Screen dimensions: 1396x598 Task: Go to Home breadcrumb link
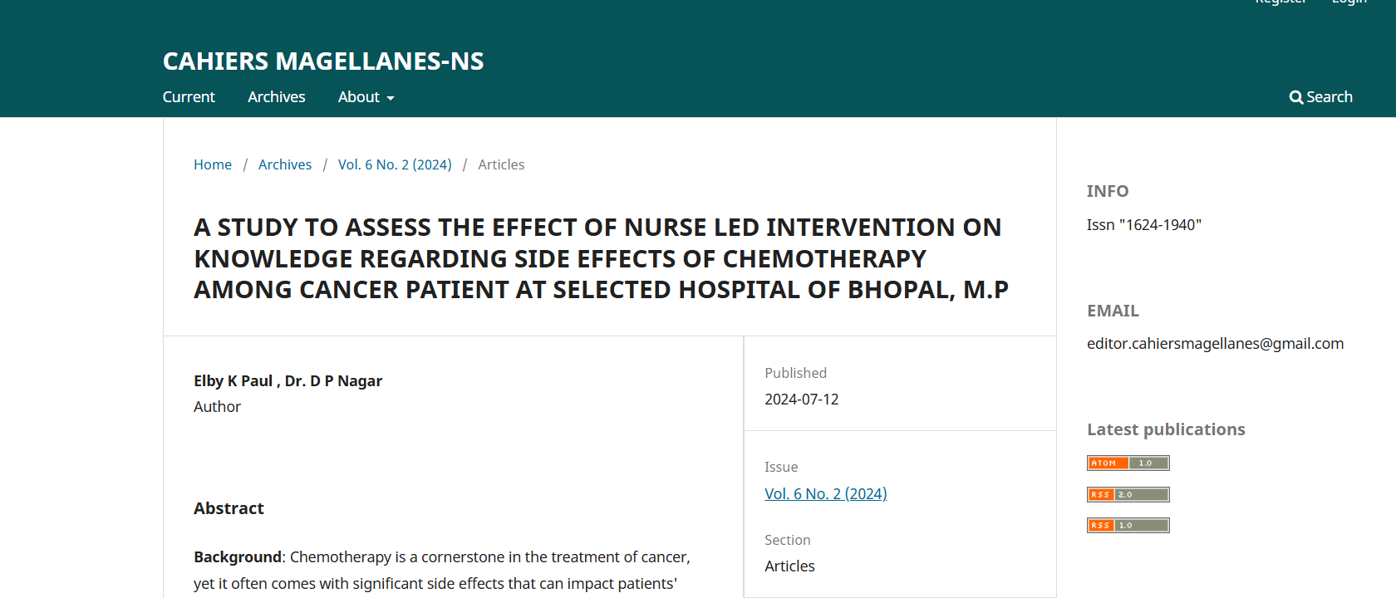213,164
